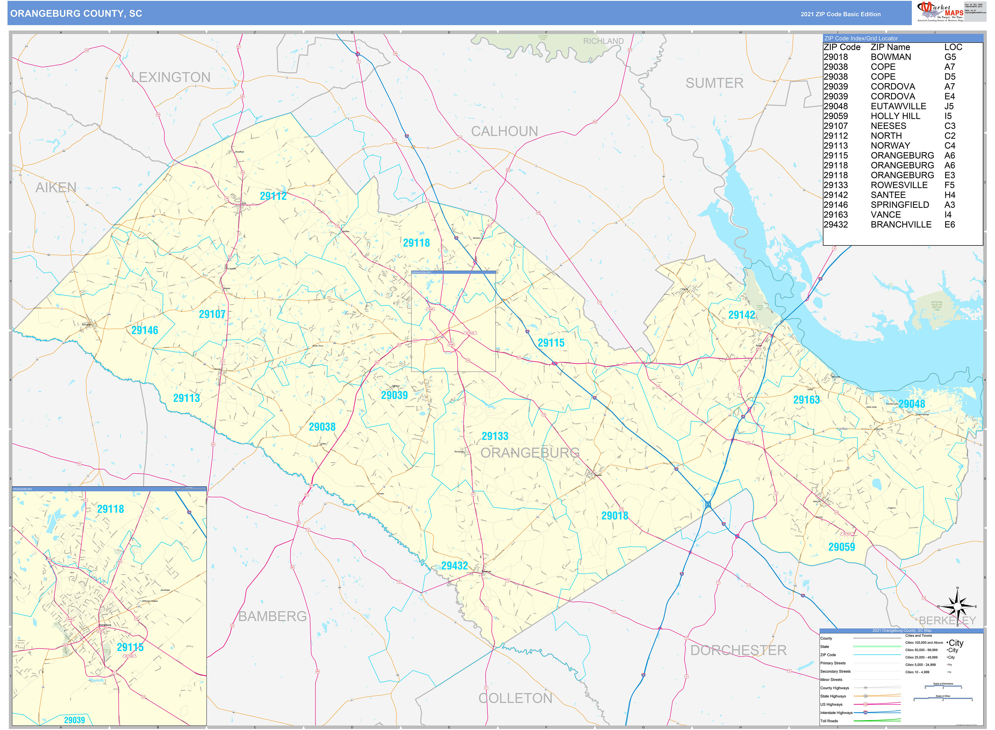Click the MarketMAPS logo in the header
995x730 pixels.
click(940, 12)
